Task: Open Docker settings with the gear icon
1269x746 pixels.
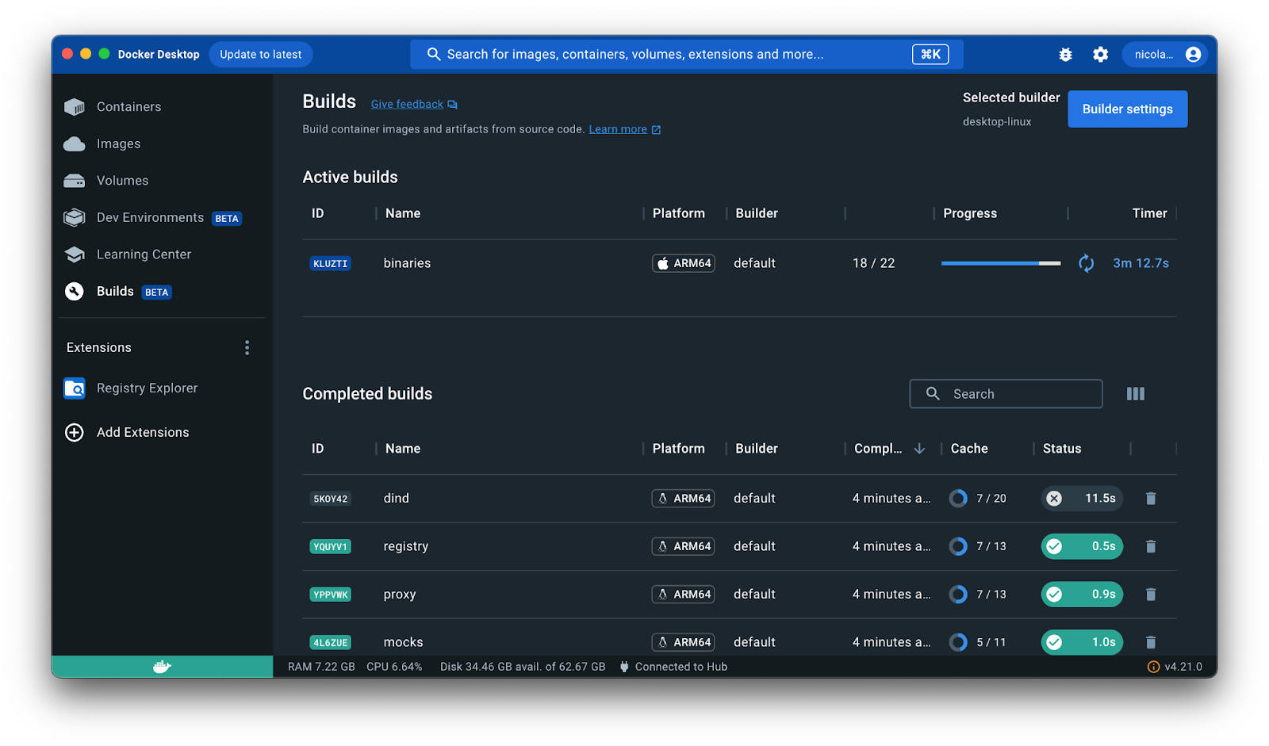Action: pos(1100,54)
